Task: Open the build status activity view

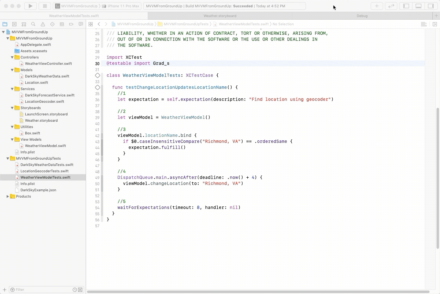Action: click(225, 6)
